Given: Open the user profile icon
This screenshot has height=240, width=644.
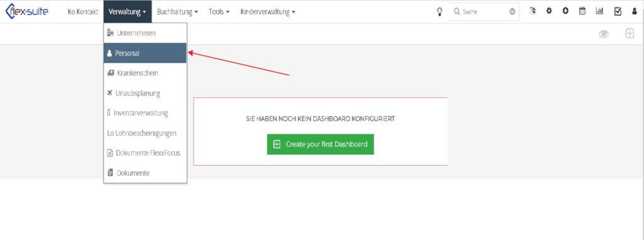Looking at the screenshot, I should coord(635,12).
